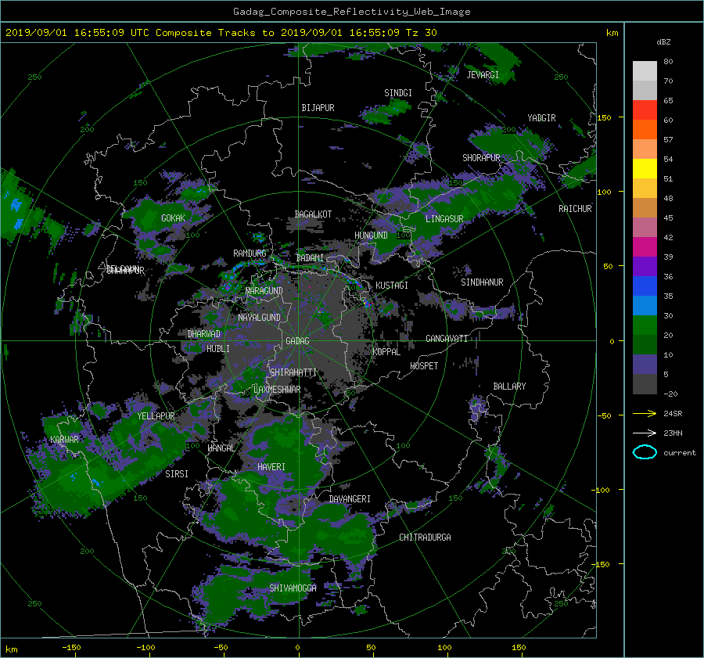Viewport: 704px width, 658px height.
Task: Select the SHIVAMOGGA label
Action: coord(293,588)
